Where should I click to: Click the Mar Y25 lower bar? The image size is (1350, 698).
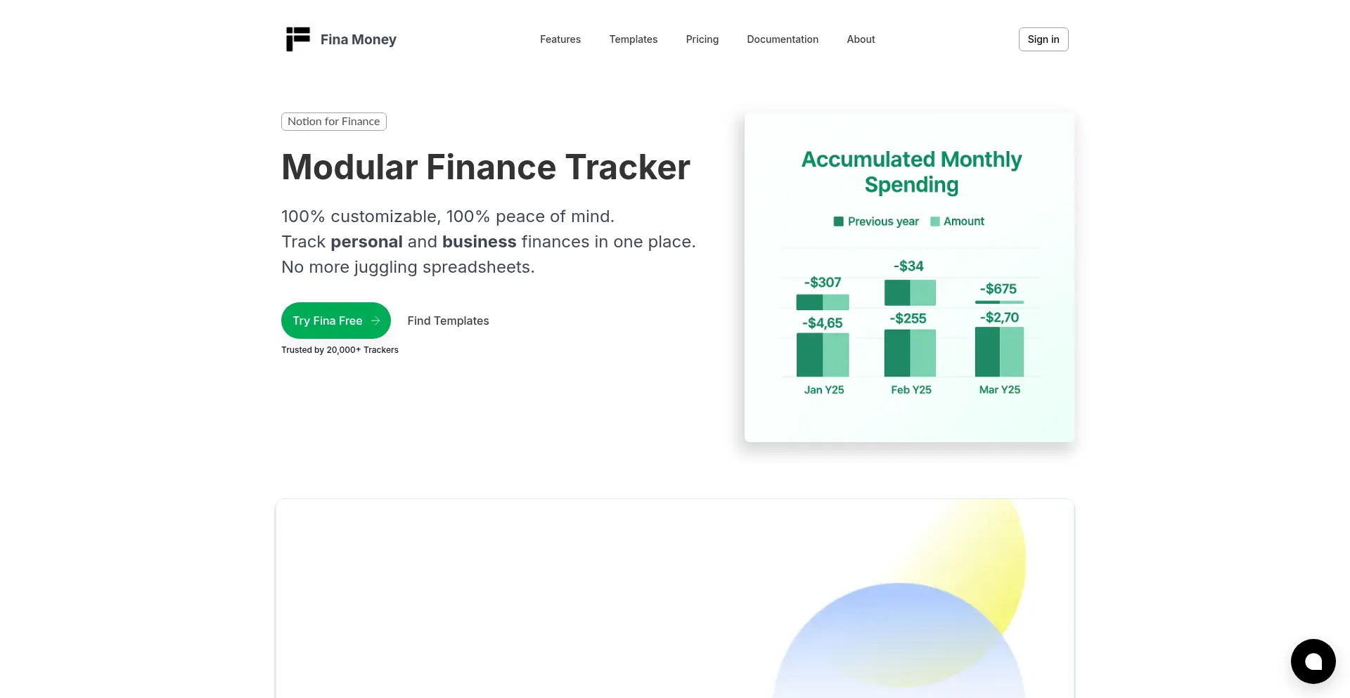(x=999, y=351)
